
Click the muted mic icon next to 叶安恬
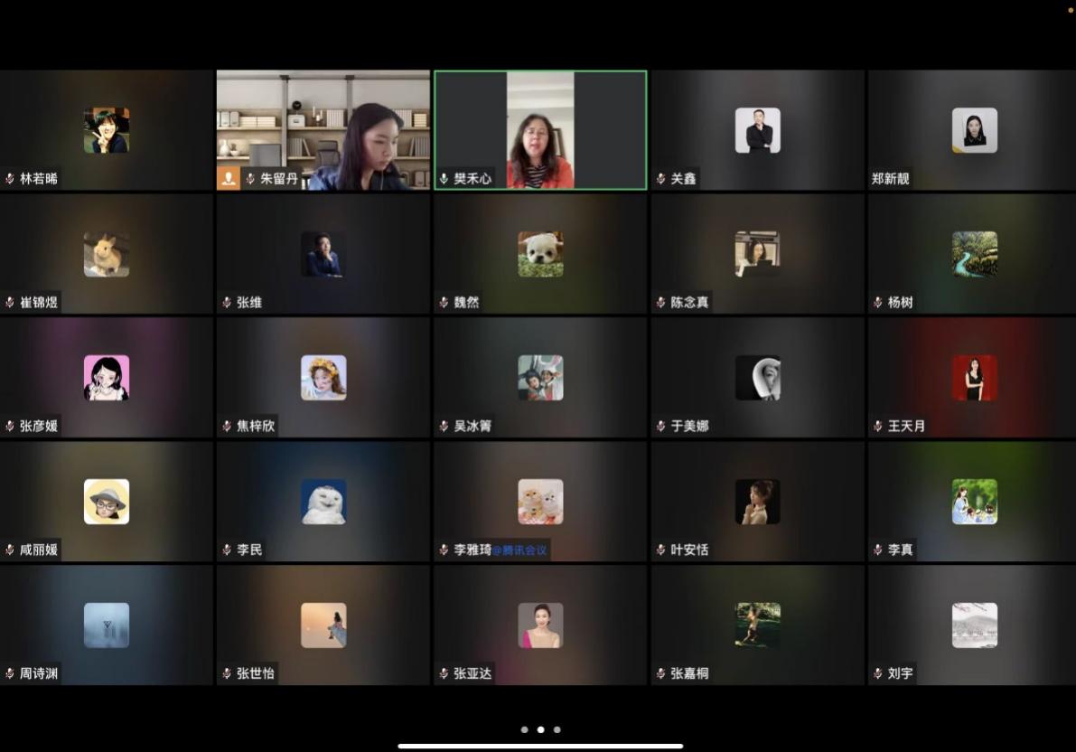coord(660,550)
